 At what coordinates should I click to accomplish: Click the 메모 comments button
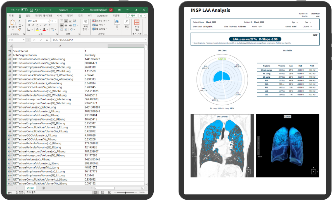pyautogui.click(x=132, y=16)
